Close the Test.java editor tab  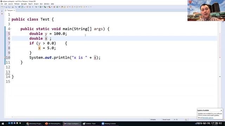point(14,10)
